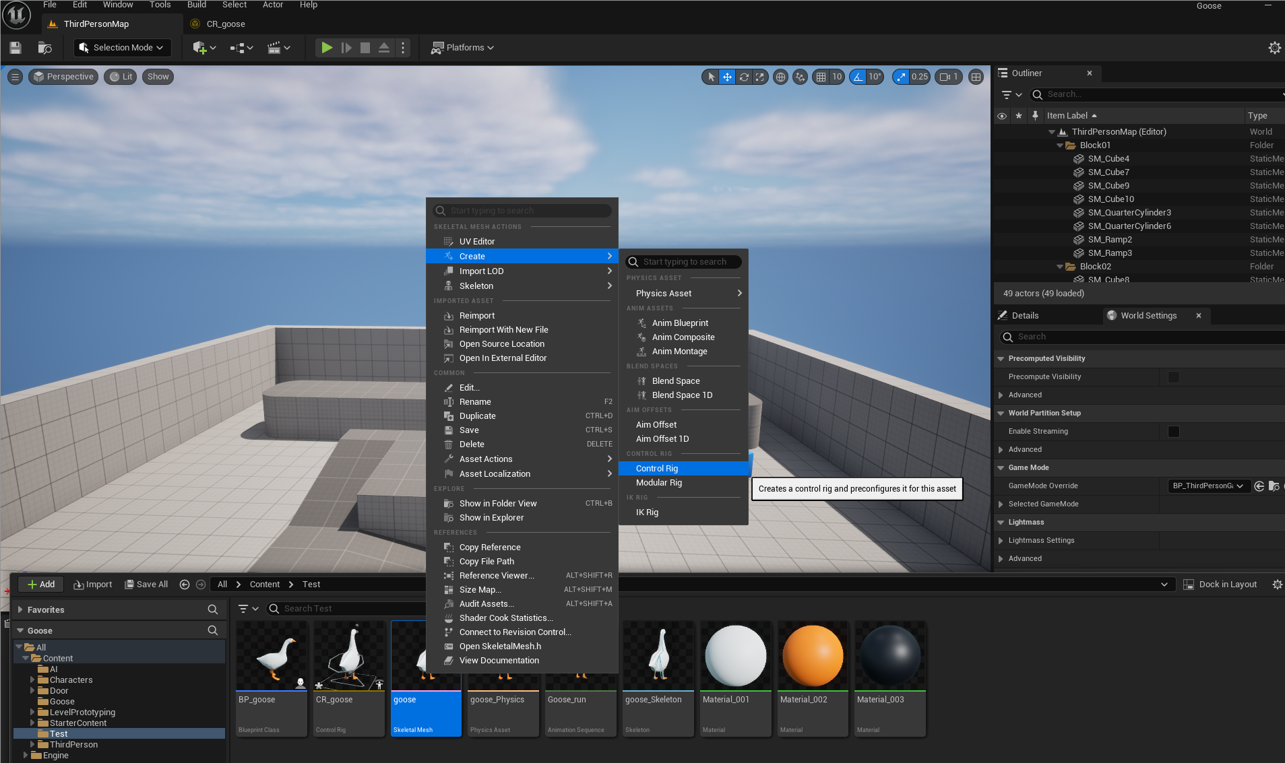Screen dimensions: 1285x763
Task: Toggle Outliner visibility eye column header
Action: point(1002,116)
